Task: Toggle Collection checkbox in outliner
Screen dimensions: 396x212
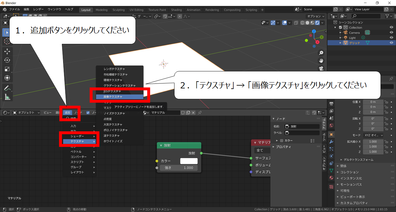Action: coord(341,28)
